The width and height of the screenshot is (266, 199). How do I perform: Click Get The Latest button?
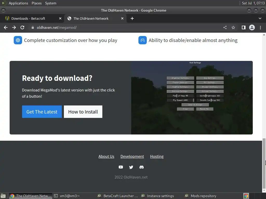click(x=42, y=112)
